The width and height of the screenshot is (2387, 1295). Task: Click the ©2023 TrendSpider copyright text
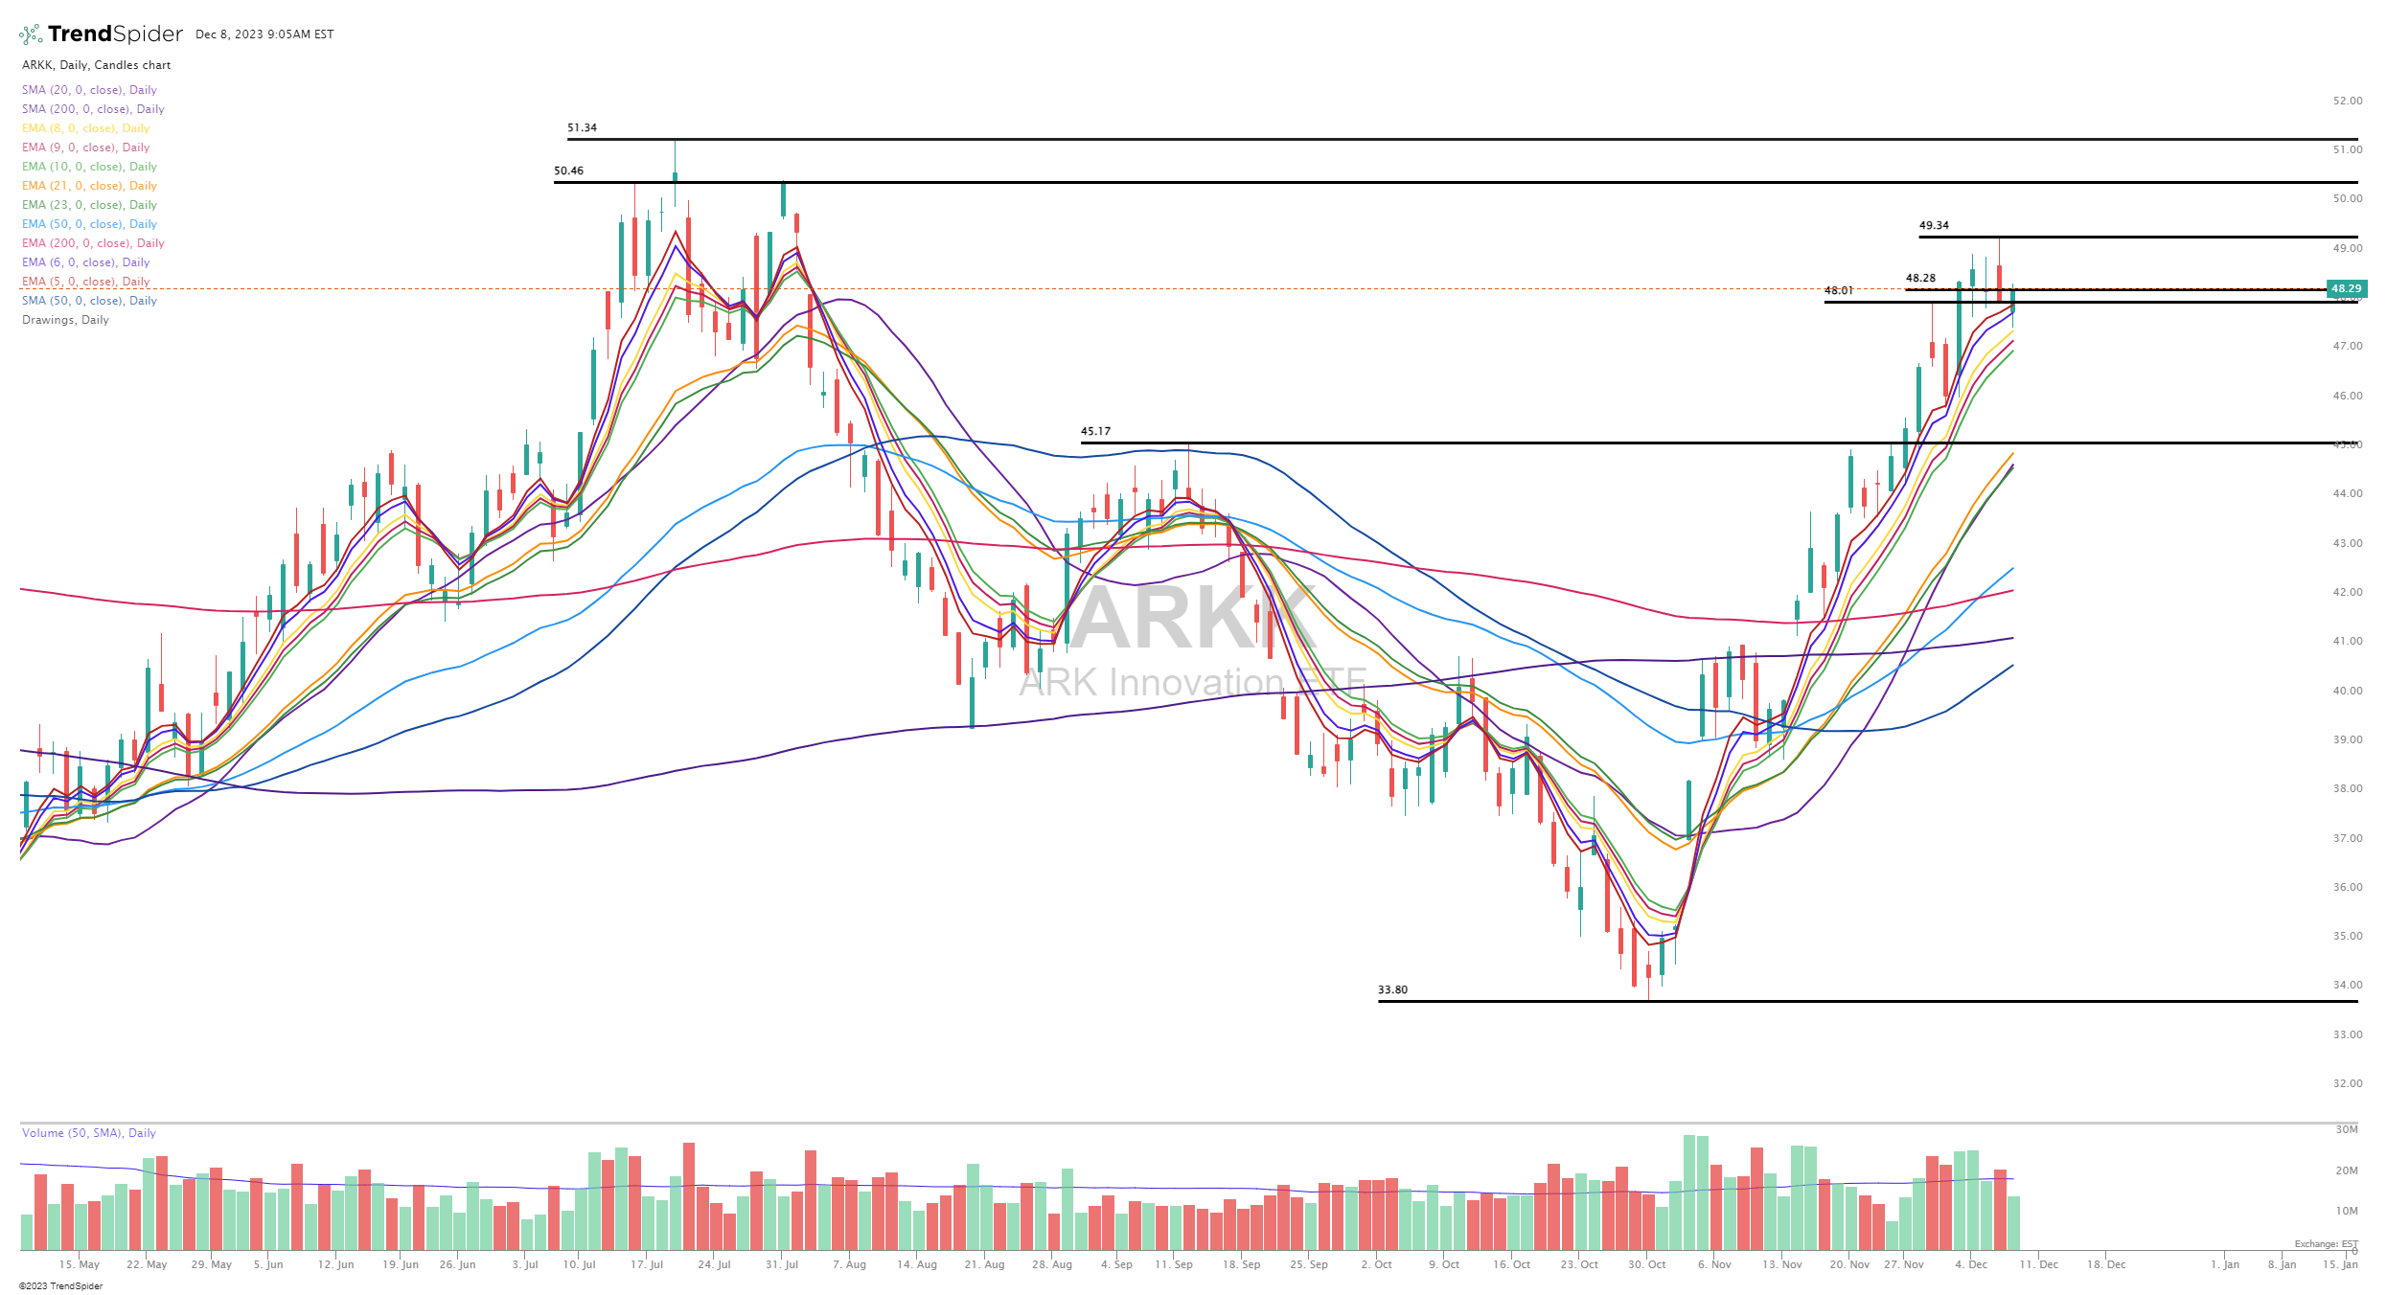click(x=60, y=1286)
